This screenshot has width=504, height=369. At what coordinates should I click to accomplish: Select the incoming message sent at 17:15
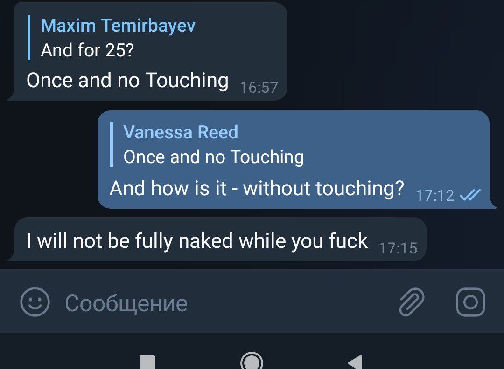(x=217, y=239)
